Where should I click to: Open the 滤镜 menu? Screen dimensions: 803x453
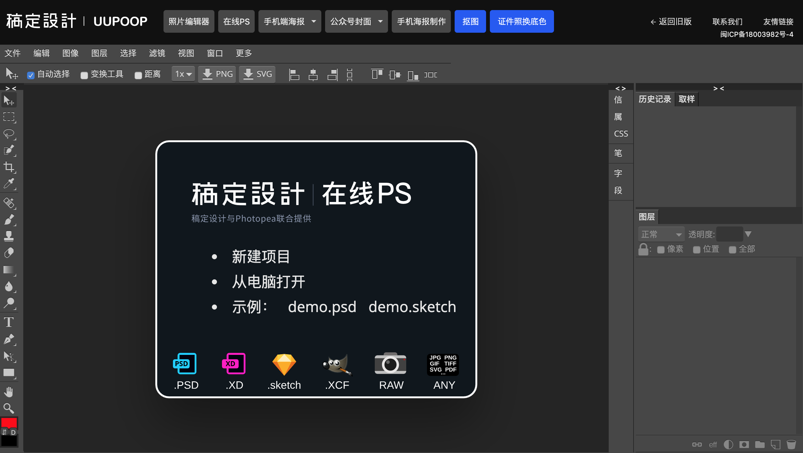[157, 53]
